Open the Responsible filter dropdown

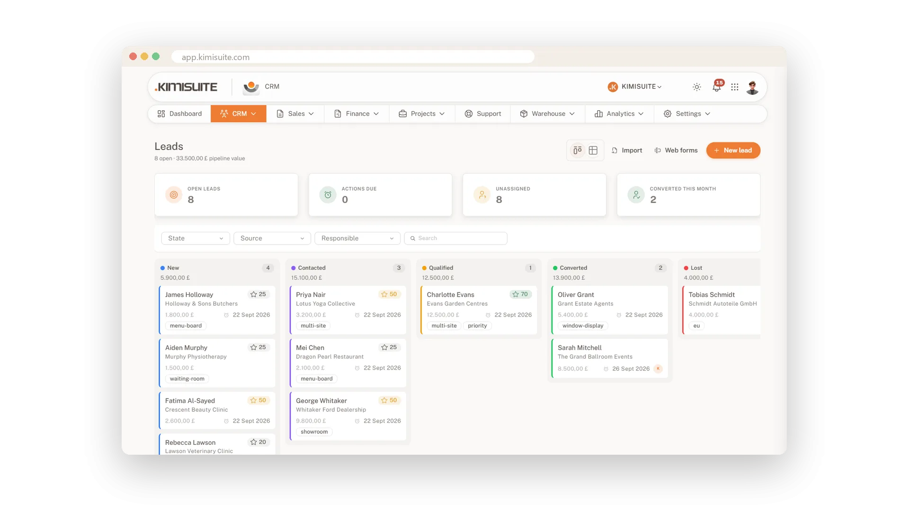(357, 238)
